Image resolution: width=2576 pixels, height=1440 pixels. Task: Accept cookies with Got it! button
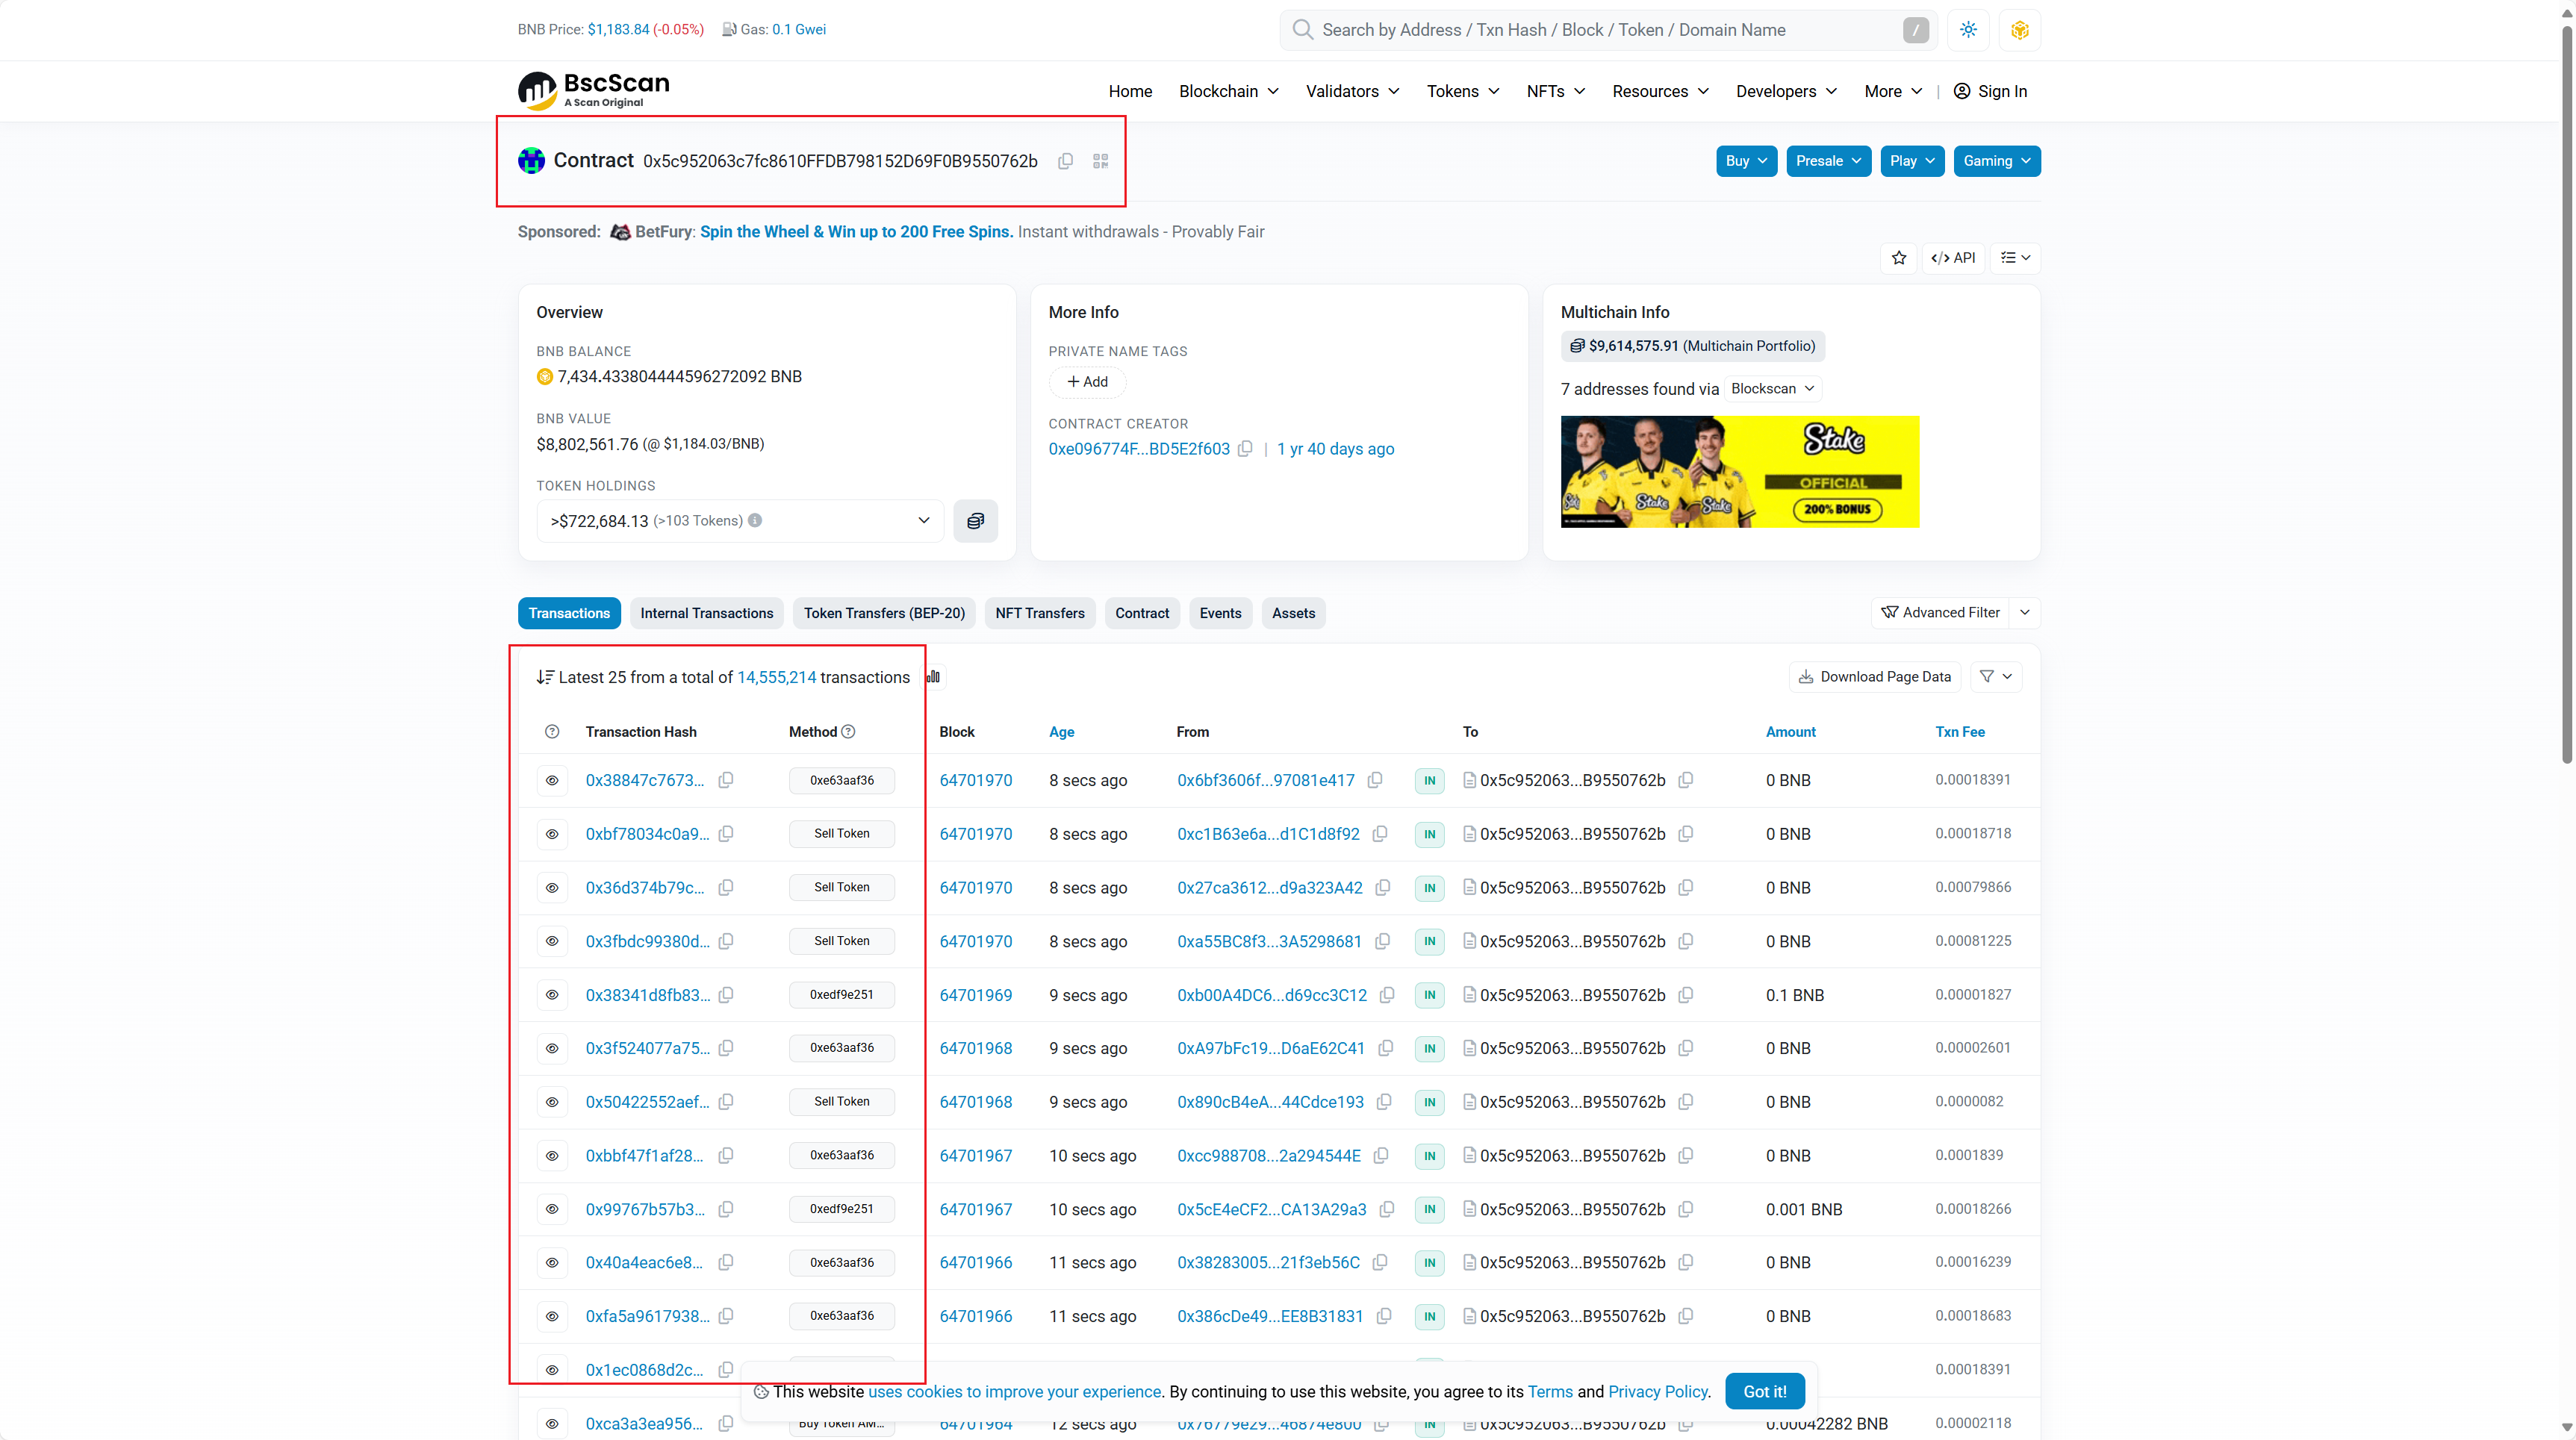(1764, 1391)
